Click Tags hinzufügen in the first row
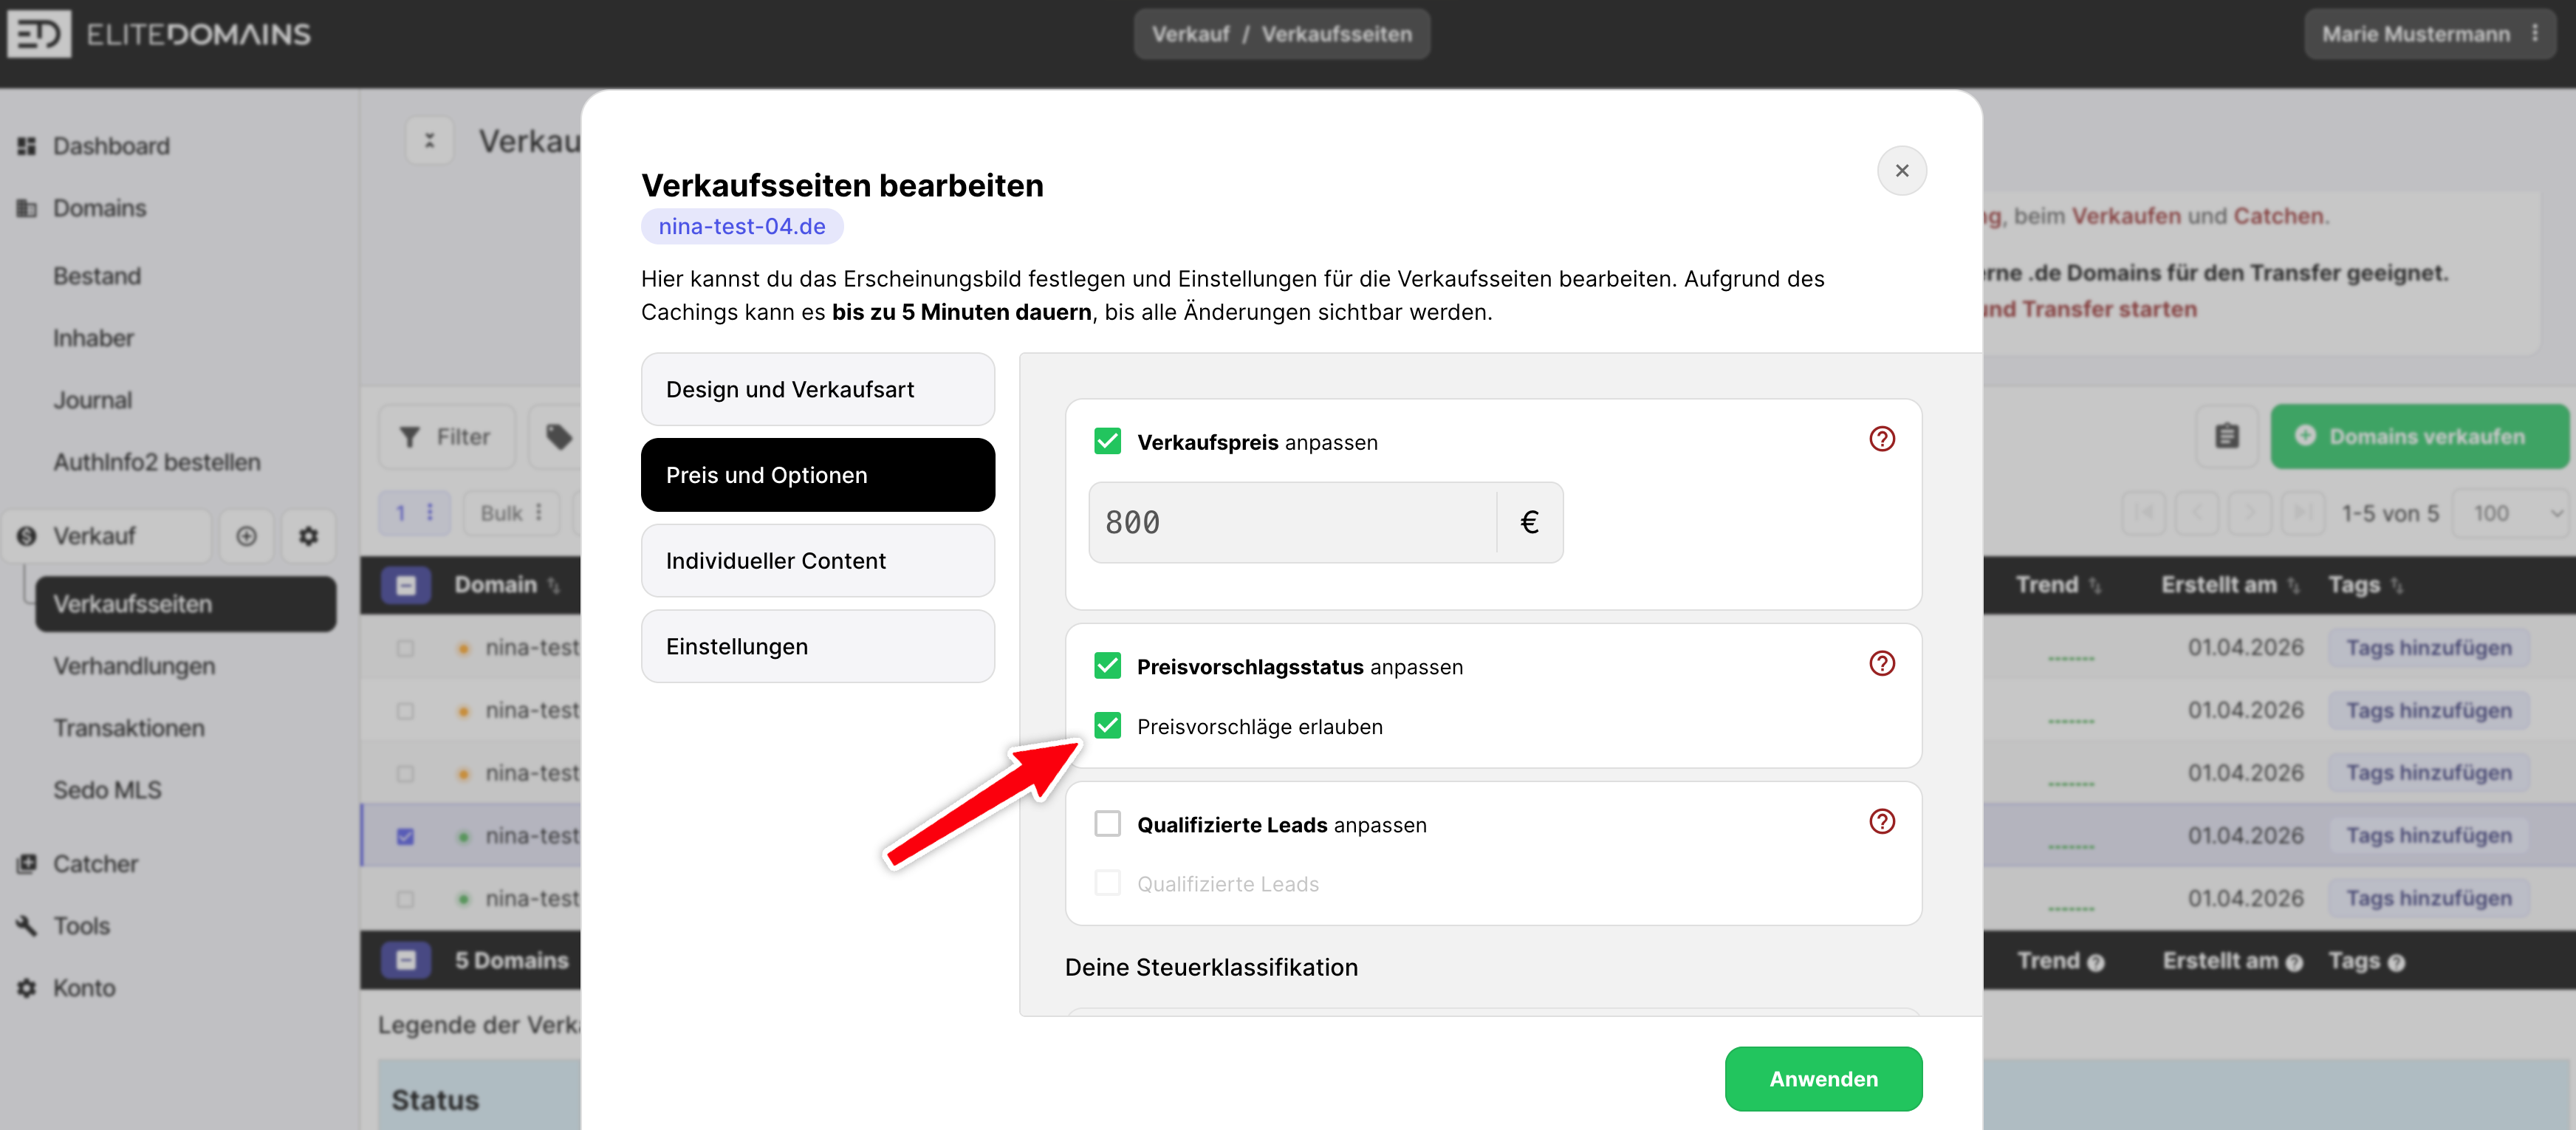 point(2429,648)
